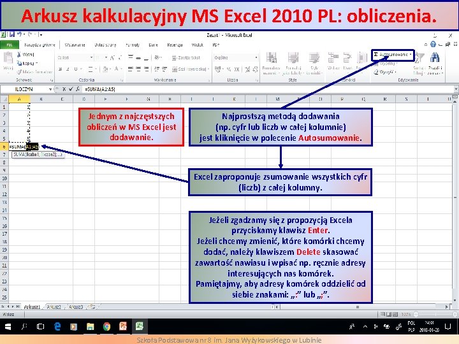Open Chrome from the Windows taskbar
The width and height of the screenshot is (459, 344).
tap(106, 326)
